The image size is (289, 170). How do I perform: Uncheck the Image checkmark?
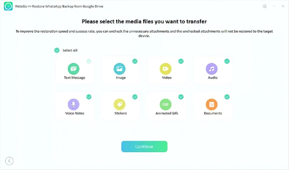(x=135, y=61)
